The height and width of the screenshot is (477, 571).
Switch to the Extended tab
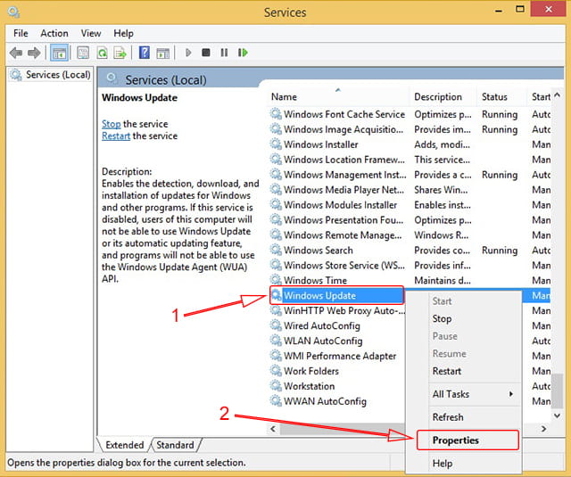[x=125, y=445]
